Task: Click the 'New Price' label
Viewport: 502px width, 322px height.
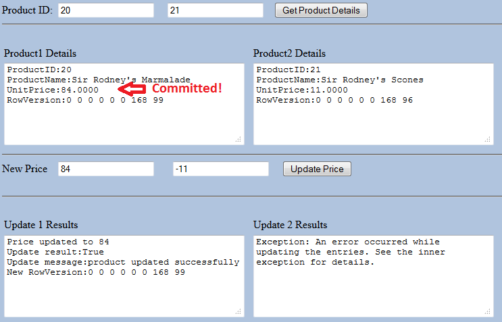Action: point(25,169)
